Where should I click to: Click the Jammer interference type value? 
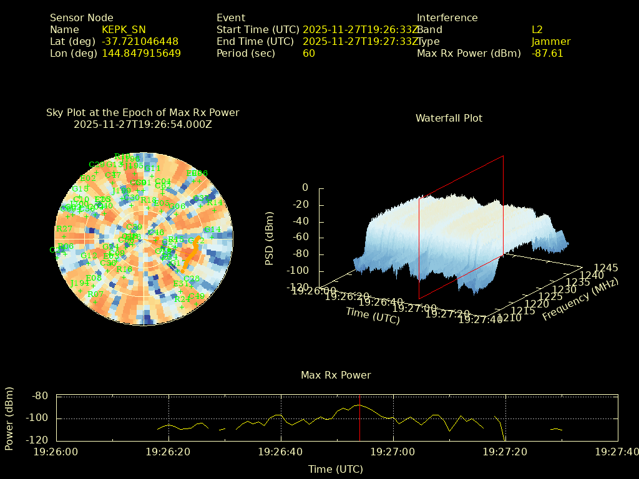point(551,42)
